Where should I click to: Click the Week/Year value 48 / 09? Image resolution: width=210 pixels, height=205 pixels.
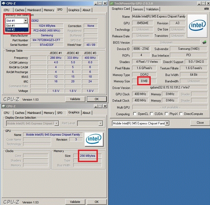pyautogui.click(x=91, y=45)
